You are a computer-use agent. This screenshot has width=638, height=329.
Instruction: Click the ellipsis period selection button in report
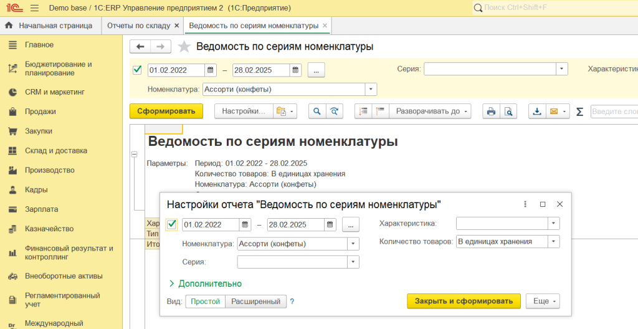[317, 70]
